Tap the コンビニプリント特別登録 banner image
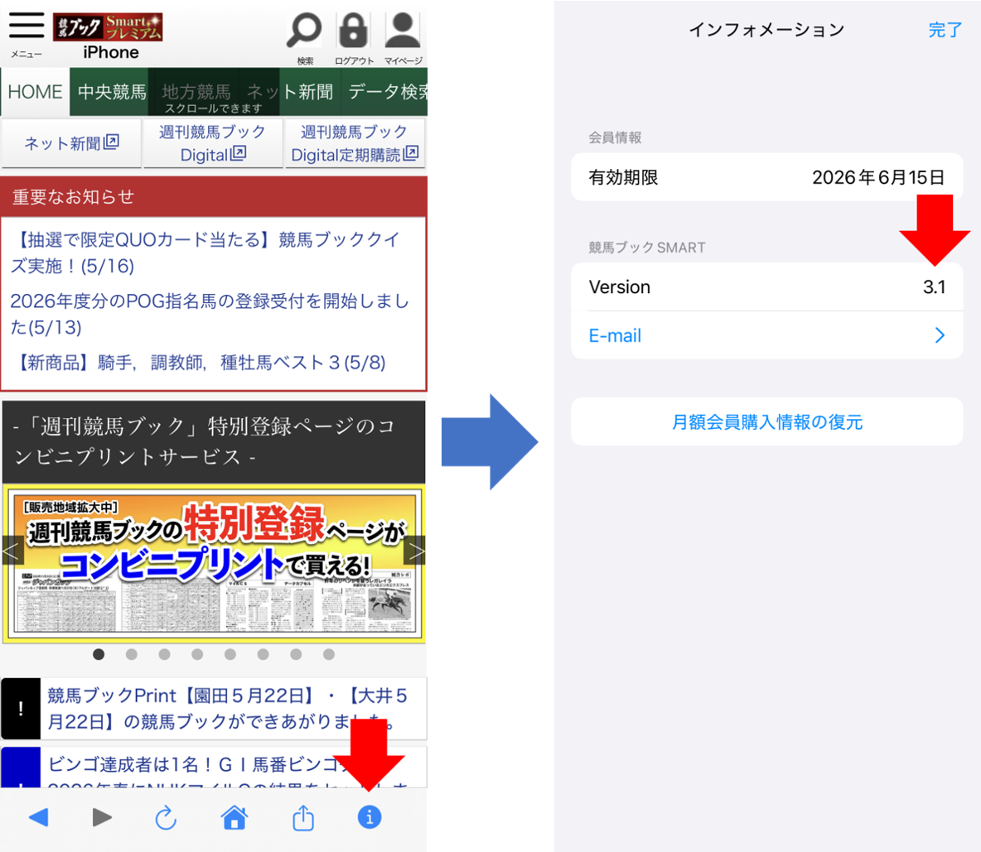This screenshot has height=852, width=981. click(x=214, y=563)
